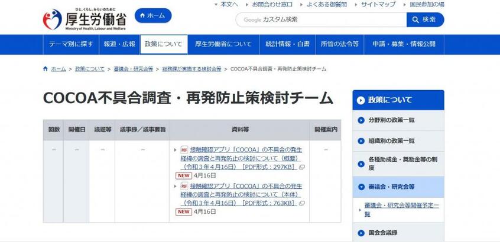Click the arrow icon beside 分野別の政策一覧

[x=361, y=120]
